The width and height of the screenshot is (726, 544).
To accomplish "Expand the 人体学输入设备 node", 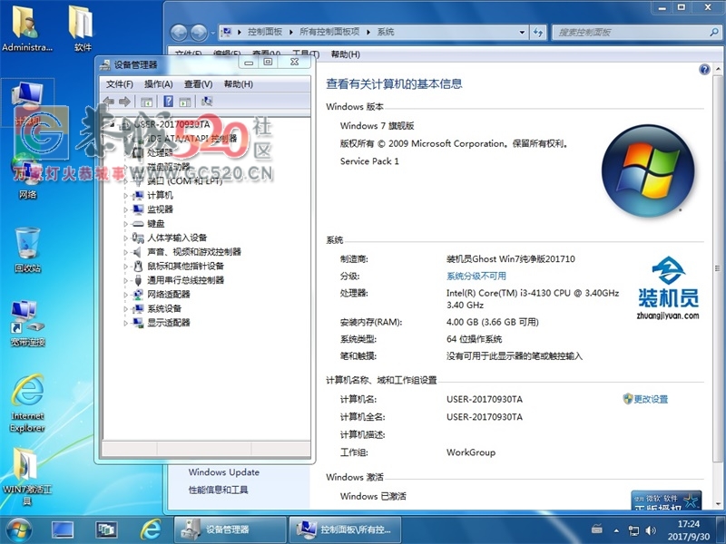I will tap(125, 238).
